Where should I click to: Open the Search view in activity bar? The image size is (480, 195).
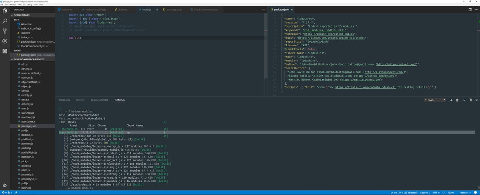pyautogui.click(x=4, y=20)
